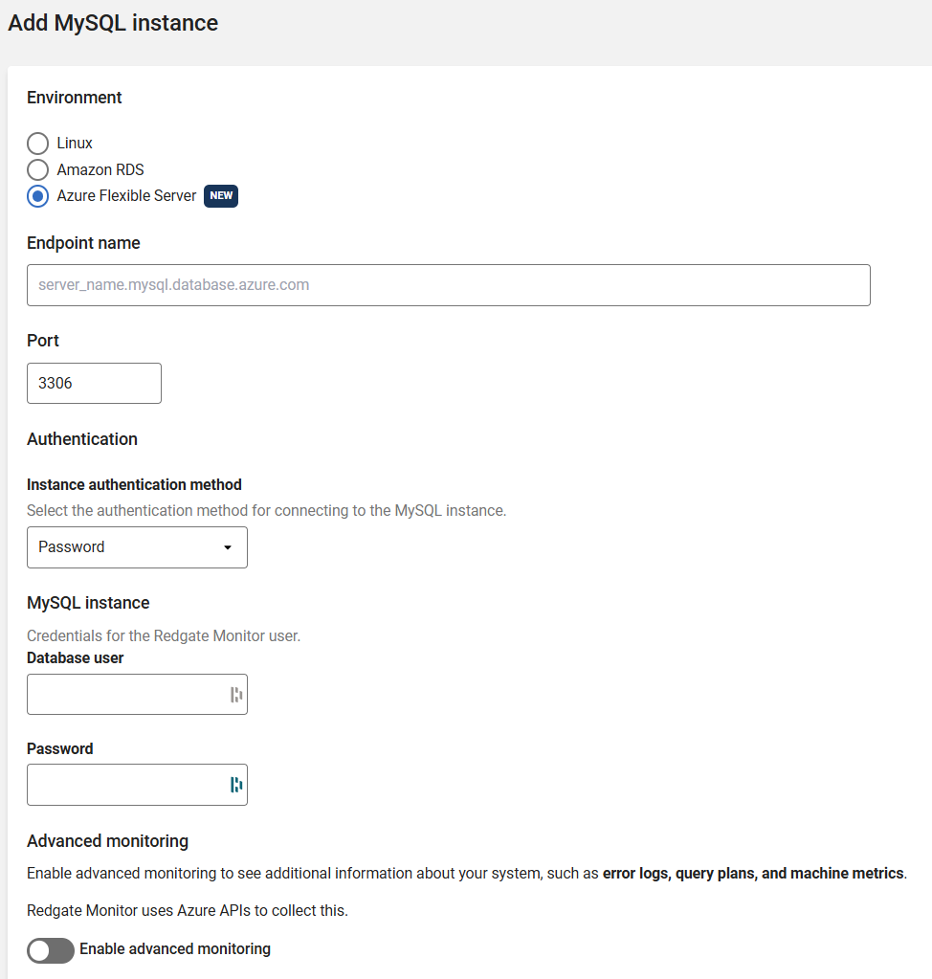This screenshot has width=932, height=979.
Task: Choose the Amazon RDS environment option
Action: click(37, 170)
